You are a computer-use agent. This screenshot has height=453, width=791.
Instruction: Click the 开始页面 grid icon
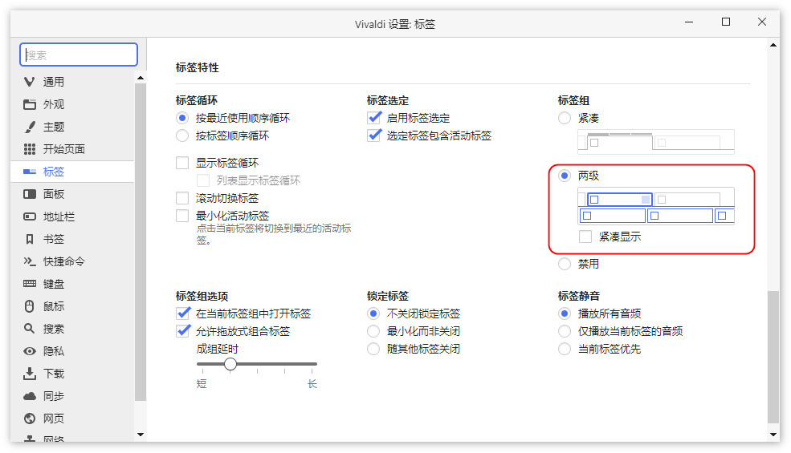tap(29, 149)
